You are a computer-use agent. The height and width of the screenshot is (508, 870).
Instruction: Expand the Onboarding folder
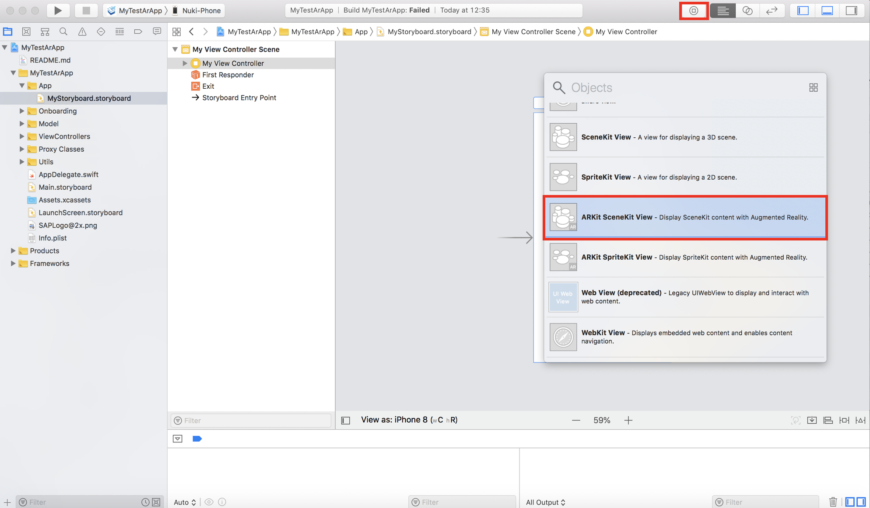21,111
